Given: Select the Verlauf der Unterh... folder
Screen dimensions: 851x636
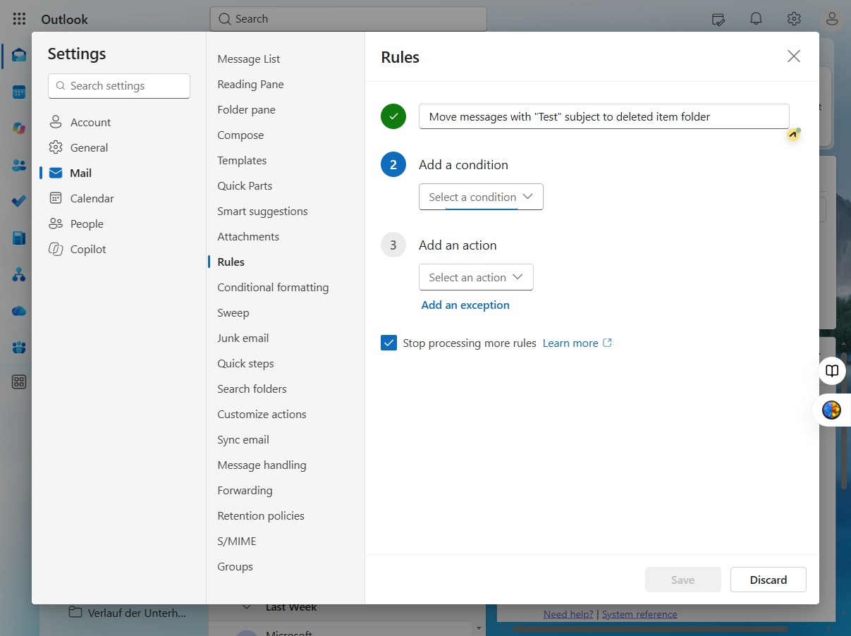Looking at the screenshot, I should [127, 613].
